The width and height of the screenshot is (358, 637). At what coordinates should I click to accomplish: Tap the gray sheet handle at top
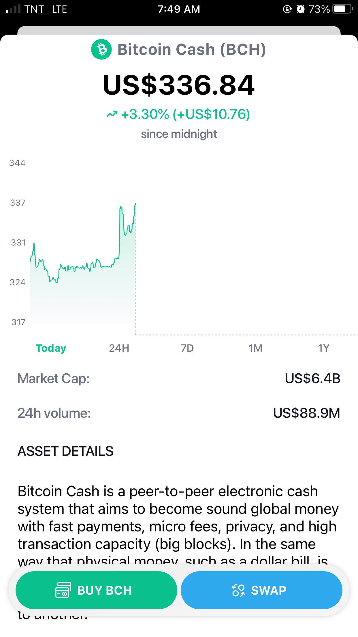tap(179, 30)
